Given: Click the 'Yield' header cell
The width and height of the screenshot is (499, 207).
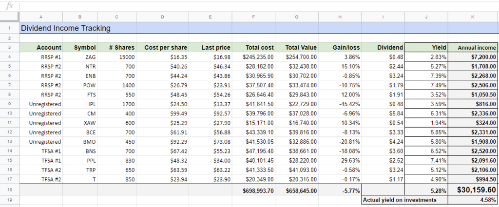Looking at the screenshot, I should [x=426, y=48].
